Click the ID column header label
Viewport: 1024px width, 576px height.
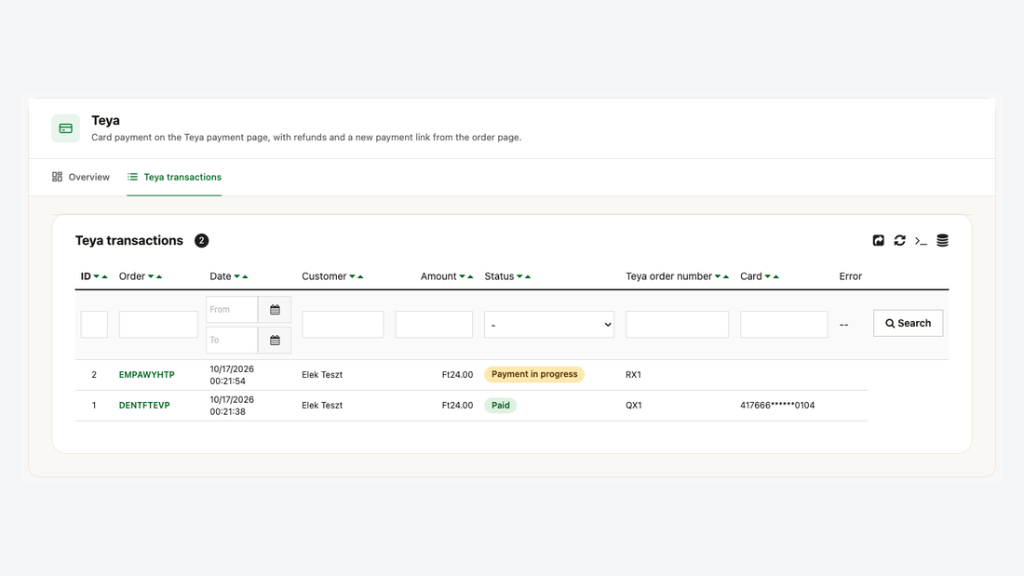pyautogui.click(x=86, y=276)
